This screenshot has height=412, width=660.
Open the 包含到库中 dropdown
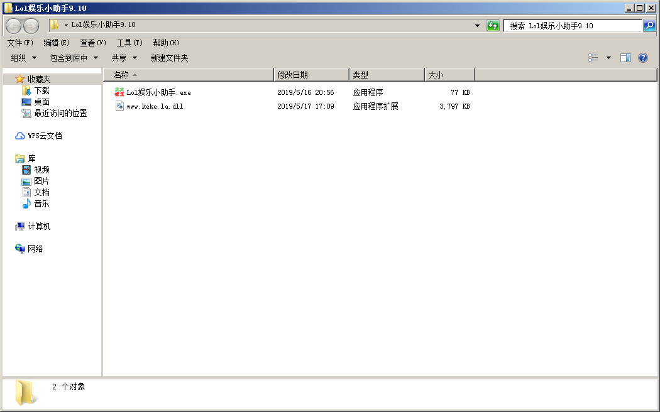click(x=74, y=58)
